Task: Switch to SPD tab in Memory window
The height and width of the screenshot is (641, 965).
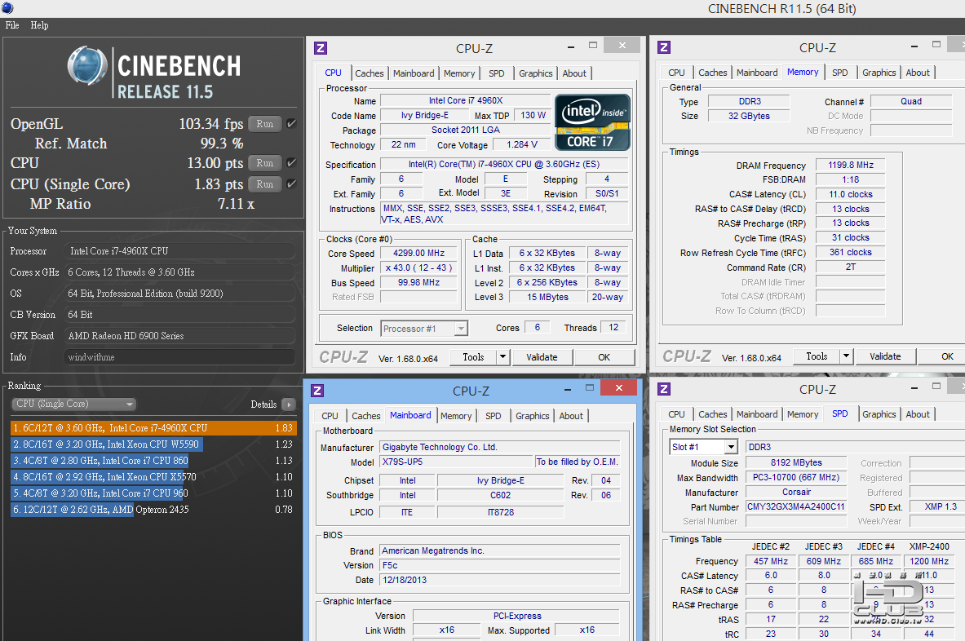Action: point(839,73)
